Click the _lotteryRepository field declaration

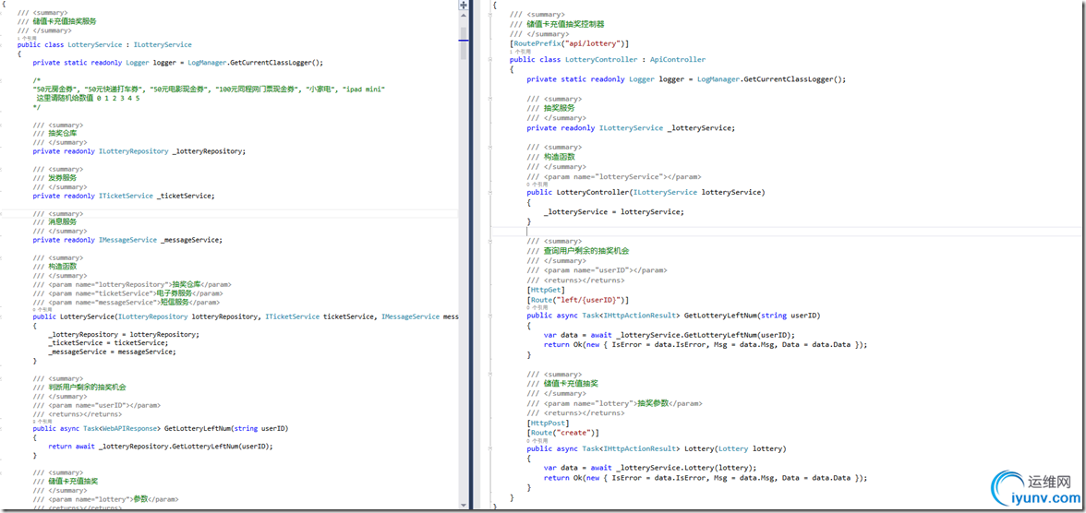click(139, 151)
